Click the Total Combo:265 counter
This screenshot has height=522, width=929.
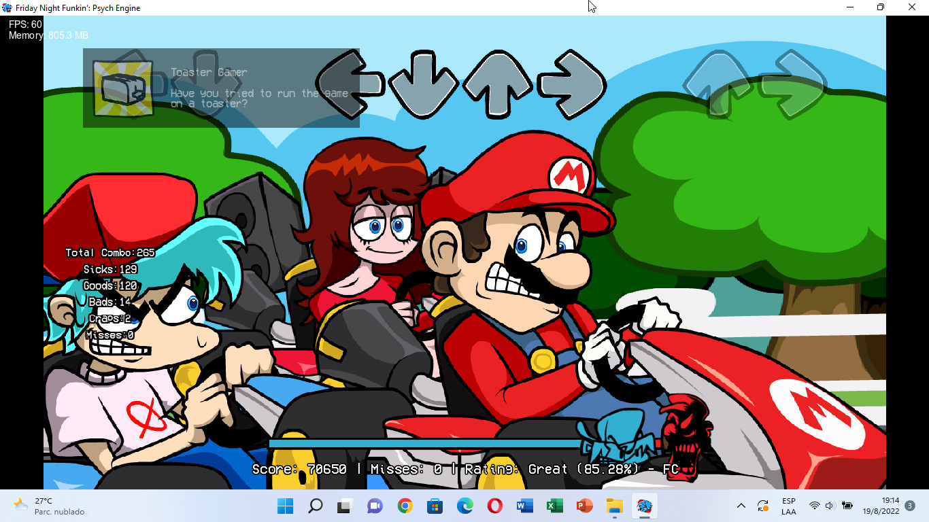(x=110, y=253)
